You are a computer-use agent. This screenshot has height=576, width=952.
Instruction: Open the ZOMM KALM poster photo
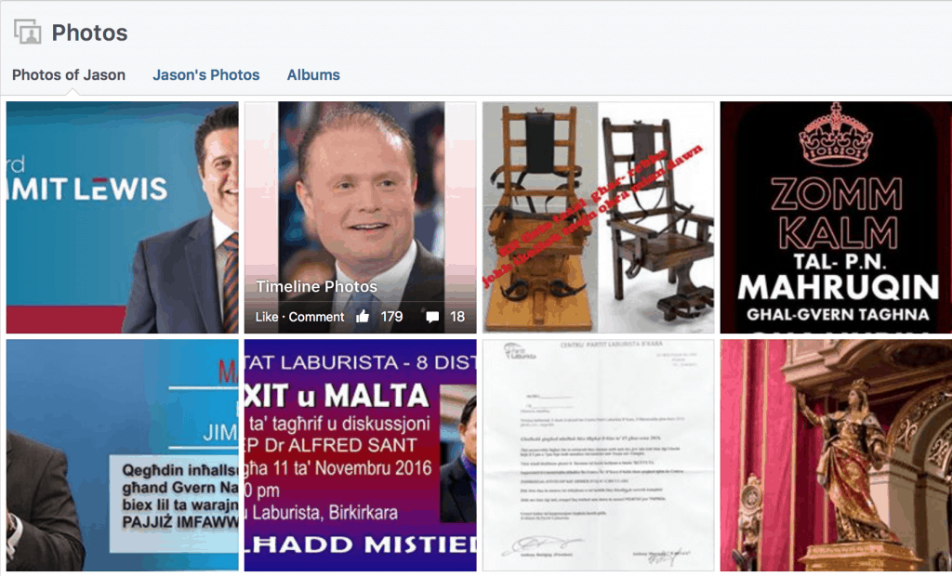pyautogui.click(x=836, y=217)
